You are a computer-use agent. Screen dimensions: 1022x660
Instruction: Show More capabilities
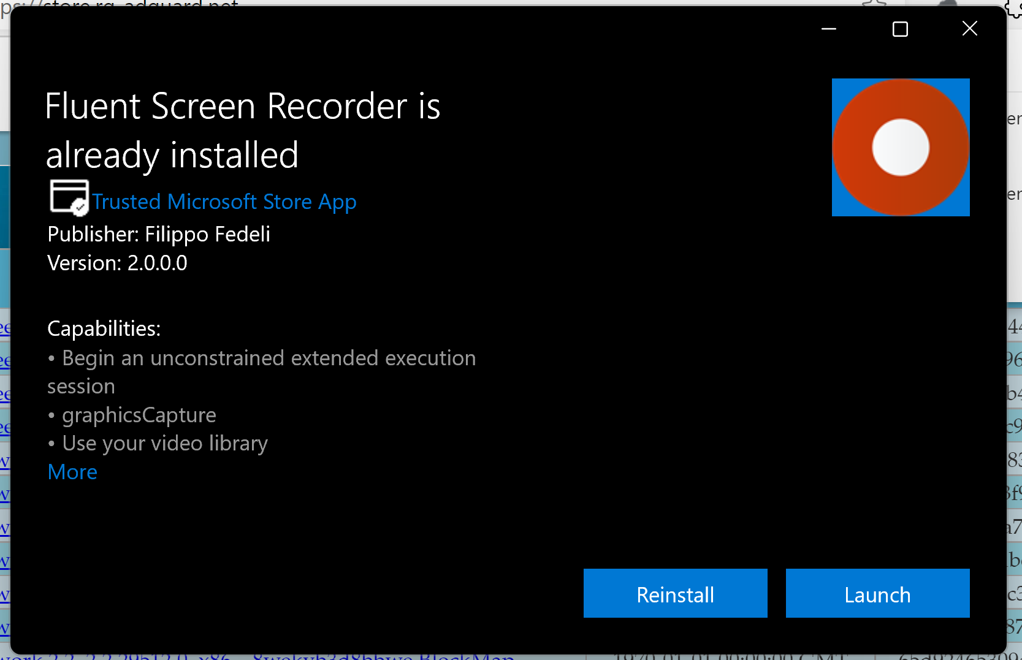pos(72,472)
